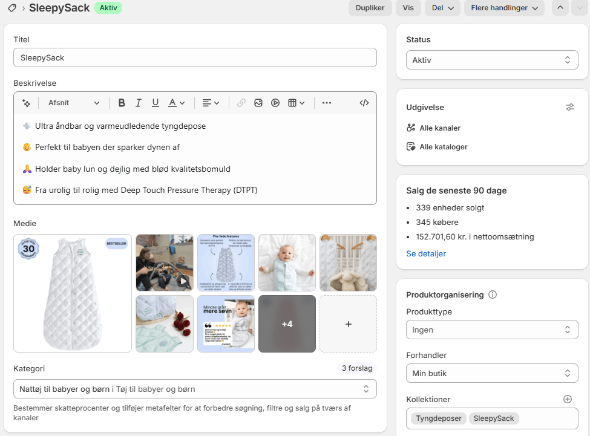Screen dimensions: 590x436
Task: Go to previous product with up arrow
Action: click(x=560, y=8)
